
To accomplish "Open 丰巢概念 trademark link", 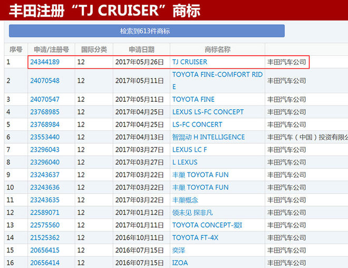I will 185,200.
